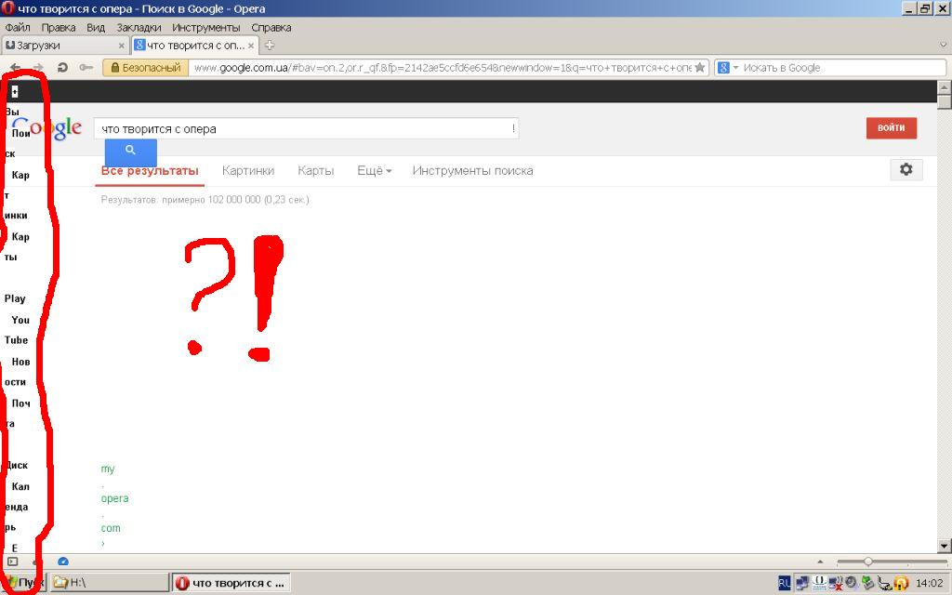The height and width of the screenshot is (595, 952).
Task: Click the new tab plus icon
Action: point(270,45)
